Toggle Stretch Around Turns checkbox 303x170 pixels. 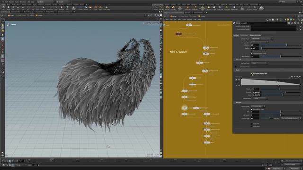(252, 53)
